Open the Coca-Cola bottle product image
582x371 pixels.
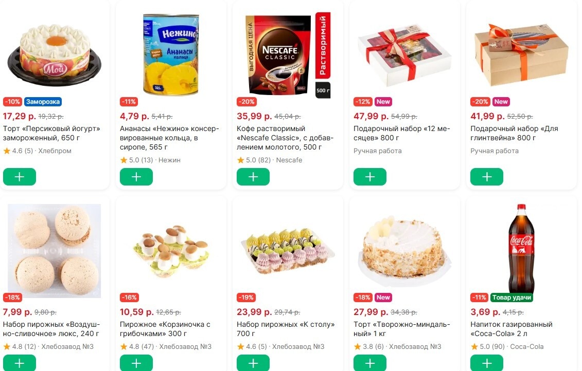[521, 249]
